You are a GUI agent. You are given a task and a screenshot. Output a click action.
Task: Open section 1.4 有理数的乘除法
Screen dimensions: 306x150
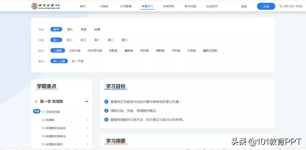(53, 136)
